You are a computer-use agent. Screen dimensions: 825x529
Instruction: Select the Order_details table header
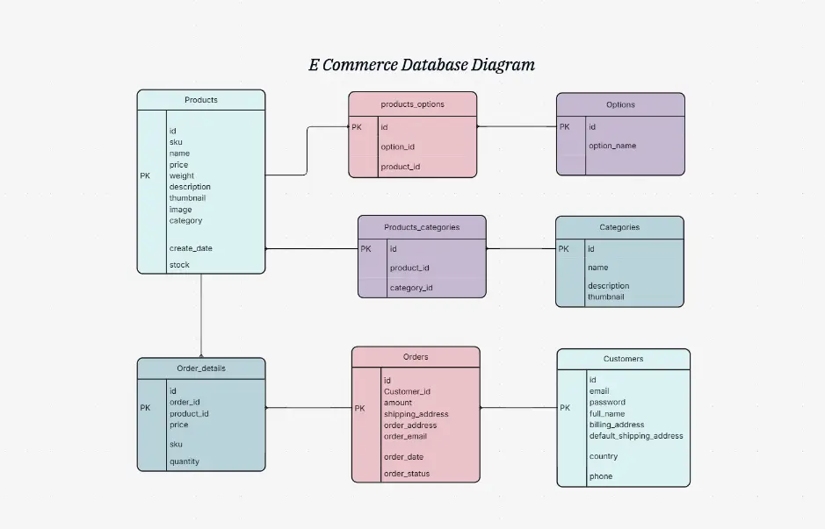(x=200, y=368)
